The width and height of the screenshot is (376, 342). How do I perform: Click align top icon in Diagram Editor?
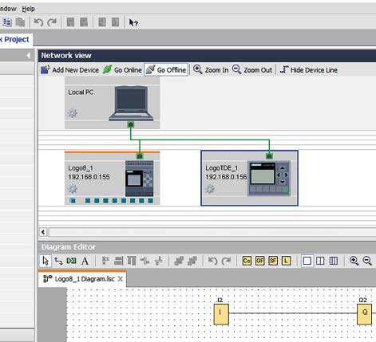(x=132, y=261)
